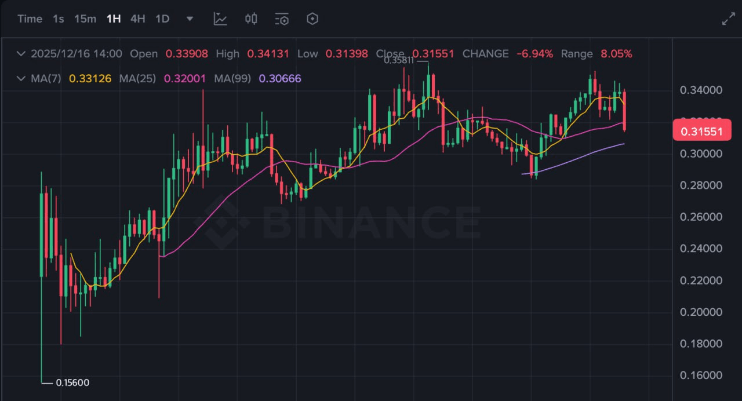Screen dimensions: 742x401
Task: Select the 4H timeframe
Action: 138,19
